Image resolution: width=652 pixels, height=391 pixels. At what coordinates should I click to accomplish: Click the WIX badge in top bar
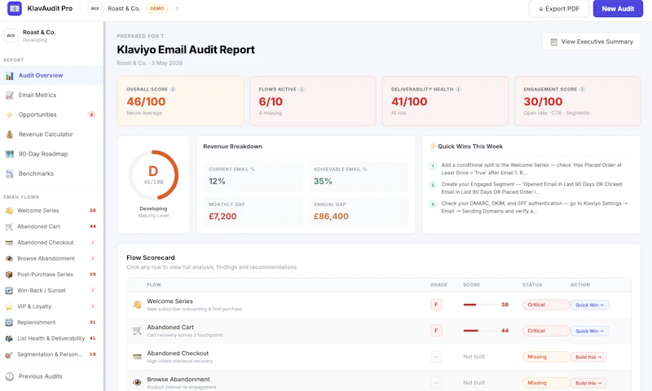[x=95, y=8]
